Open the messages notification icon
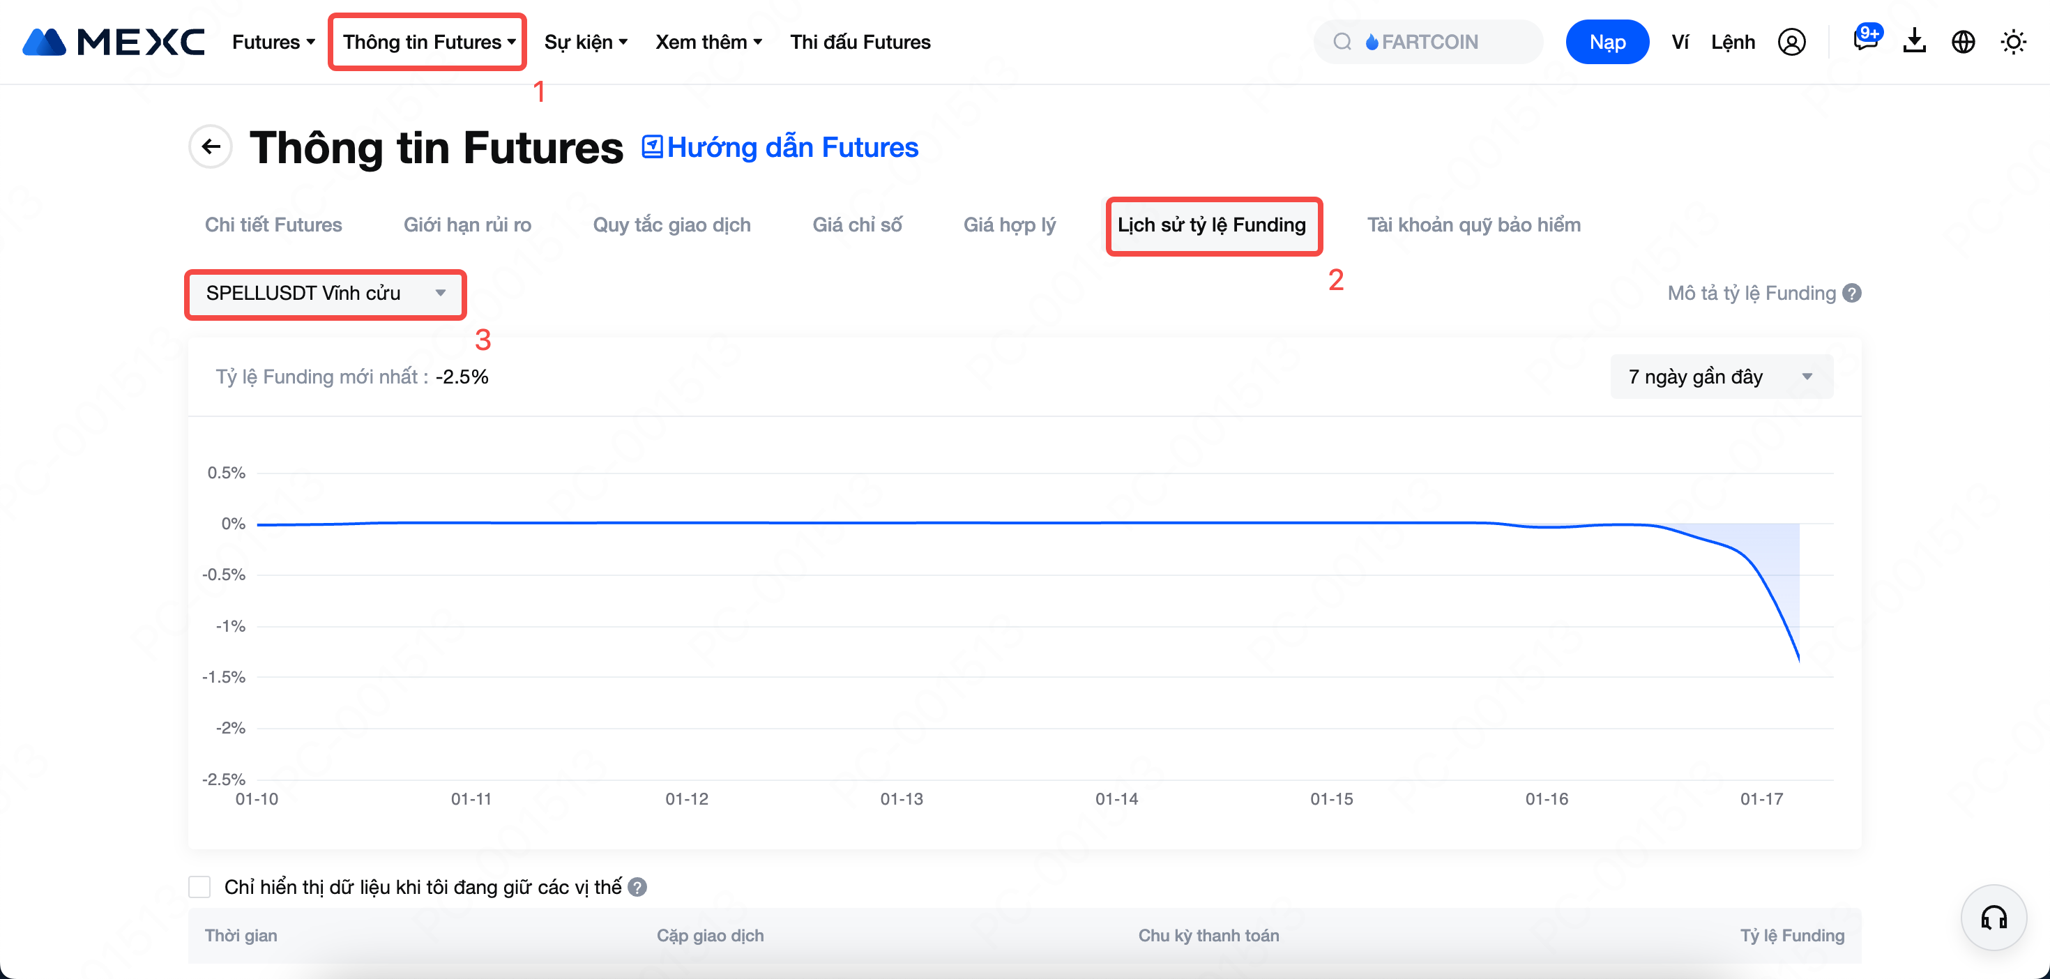The image size is (2050, 979). 1865,40
